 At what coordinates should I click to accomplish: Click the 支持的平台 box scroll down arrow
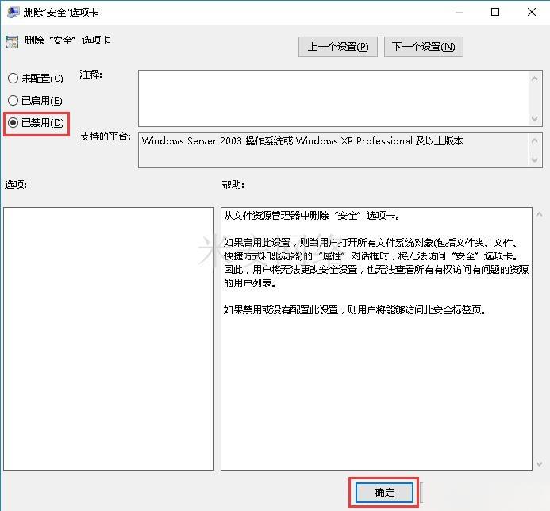coord(534,160)
